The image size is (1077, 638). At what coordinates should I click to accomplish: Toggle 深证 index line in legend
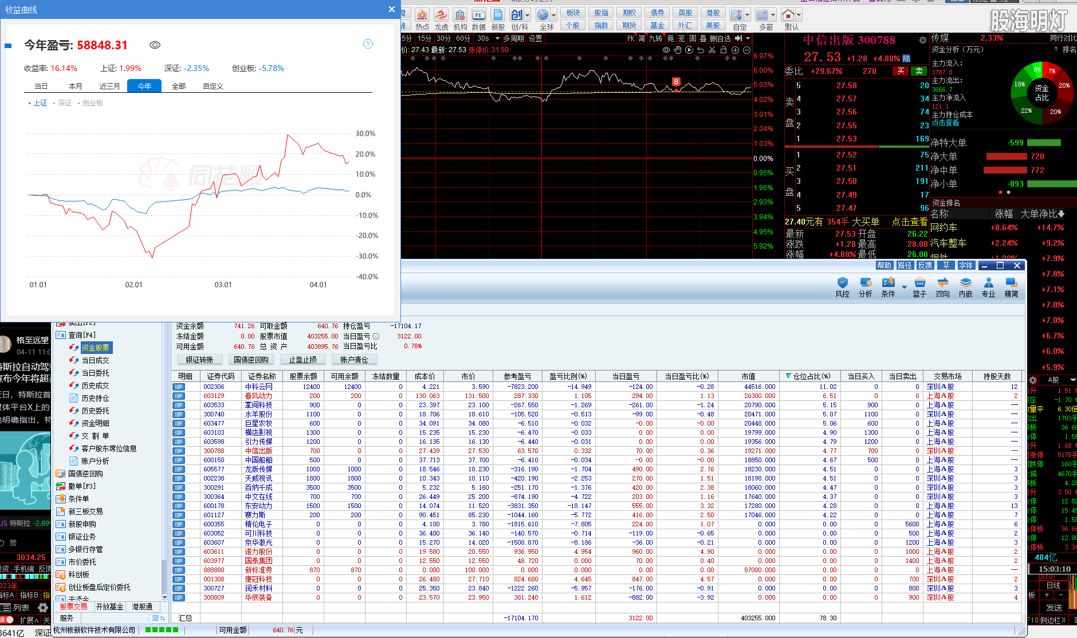click(x=62, y=103)
